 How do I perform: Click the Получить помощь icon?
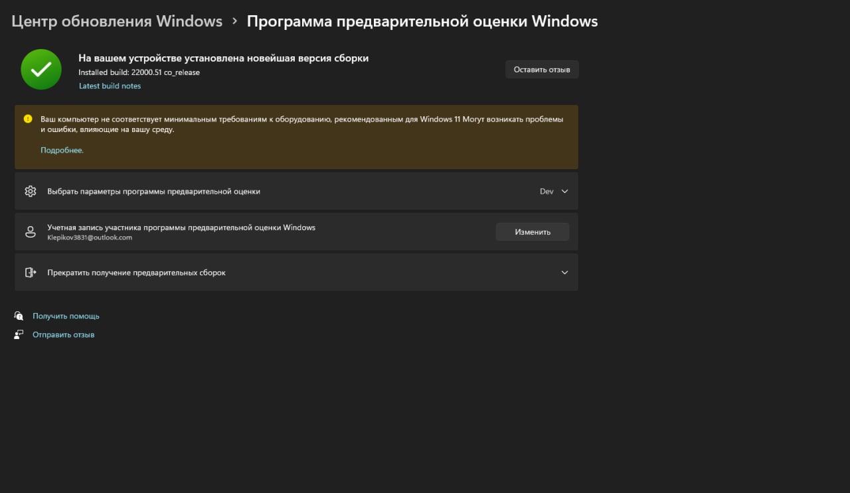point(19,316)
